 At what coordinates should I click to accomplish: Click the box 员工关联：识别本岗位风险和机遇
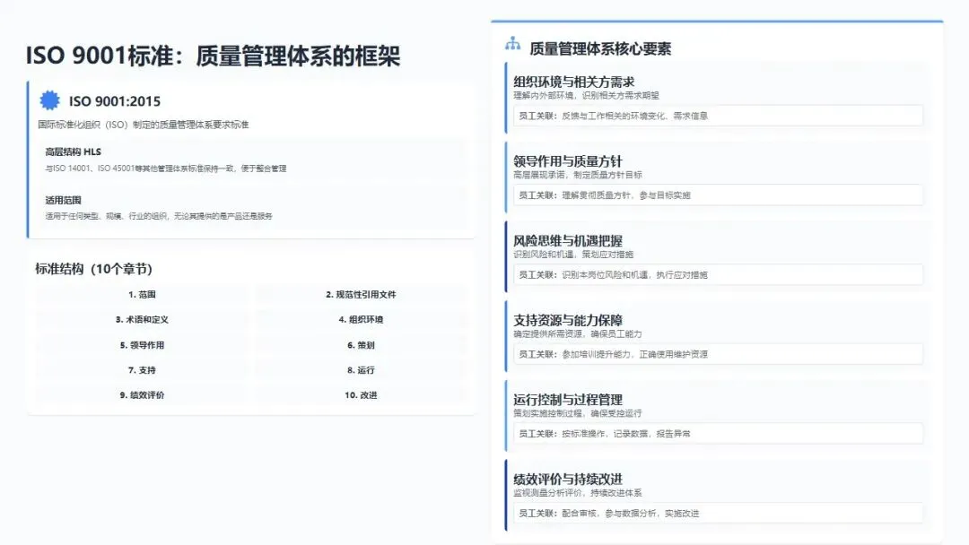[x=718, y=274]
